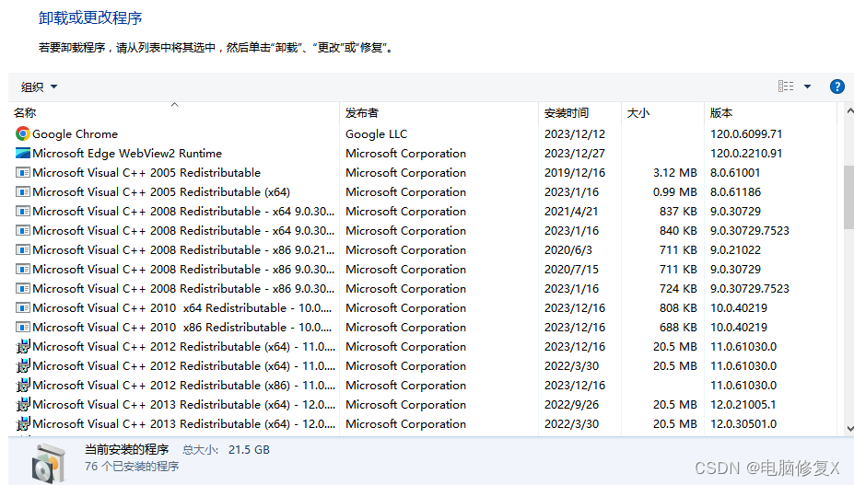Screen dimensions: 854x485
Task: Click 当前安装的程序 label
Action: [x=126, y=449]
